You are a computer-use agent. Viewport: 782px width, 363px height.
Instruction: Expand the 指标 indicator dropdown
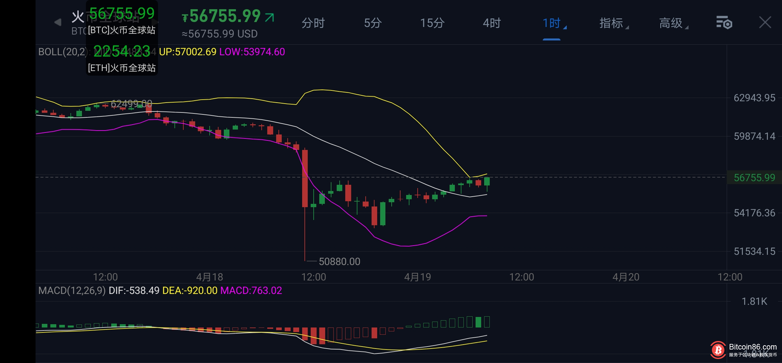tap(613, 23)
